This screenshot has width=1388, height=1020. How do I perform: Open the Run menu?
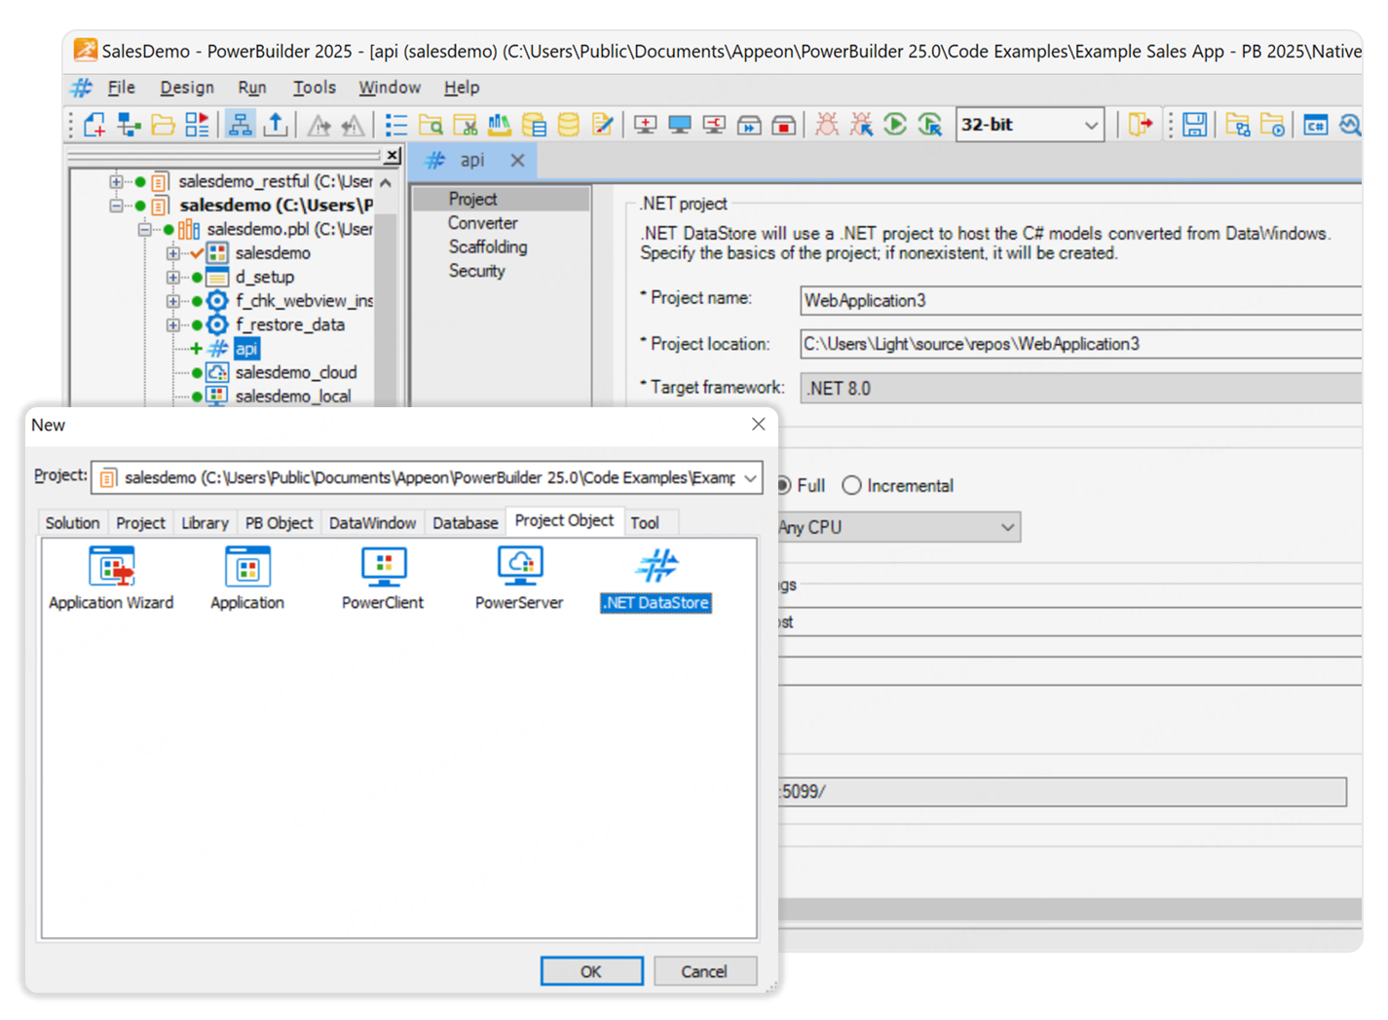coord(252,88)
